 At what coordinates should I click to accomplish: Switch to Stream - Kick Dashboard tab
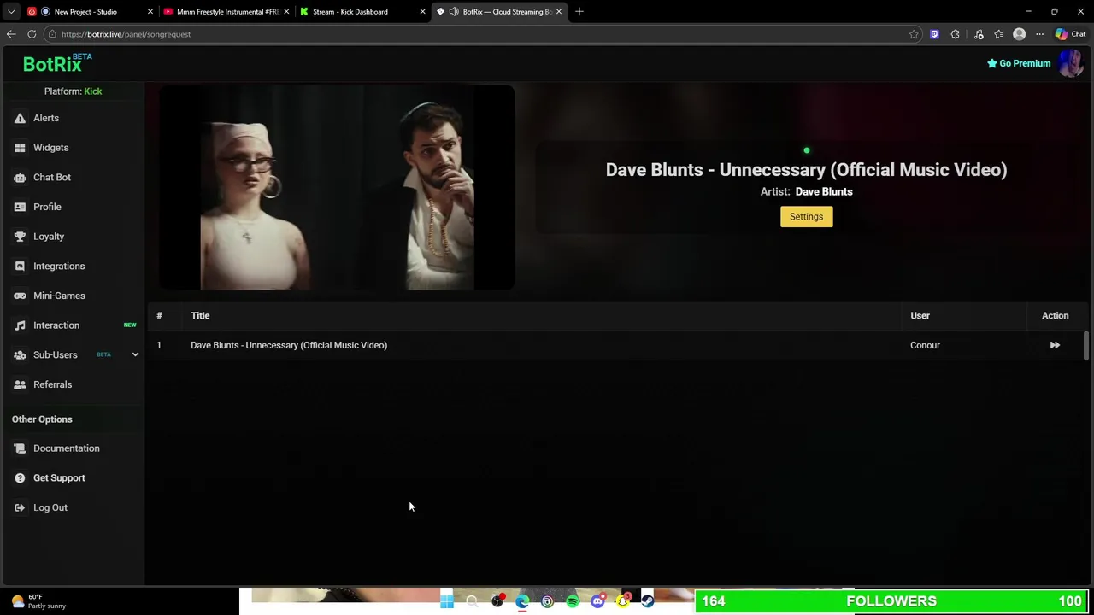coord(350,12)
